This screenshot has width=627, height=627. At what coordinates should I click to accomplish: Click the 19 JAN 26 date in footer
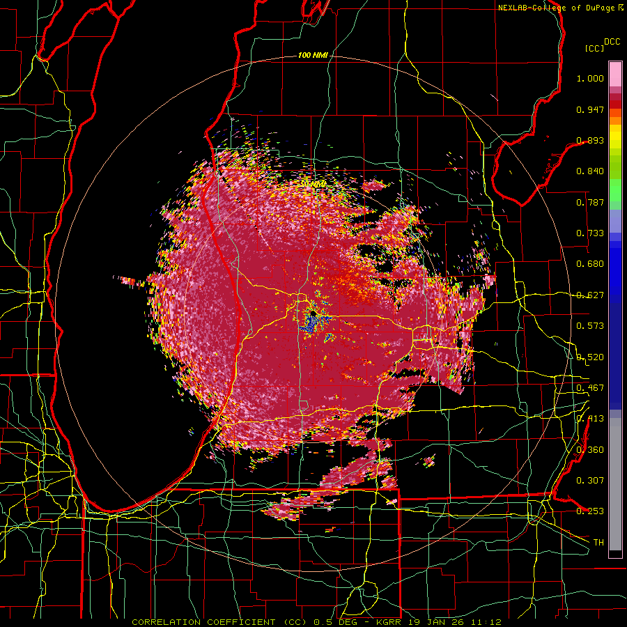[437, 622]
